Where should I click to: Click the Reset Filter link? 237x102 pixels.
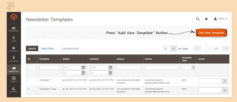pyautogui.click(x=48, y=49)
